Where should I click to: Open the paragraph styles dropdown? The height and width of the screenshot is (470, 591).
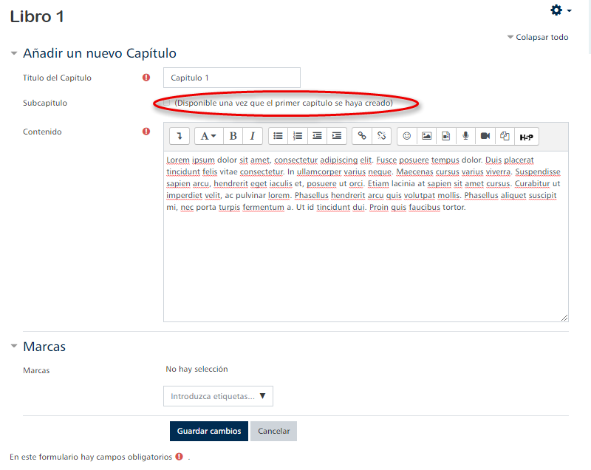coord(209,136)
